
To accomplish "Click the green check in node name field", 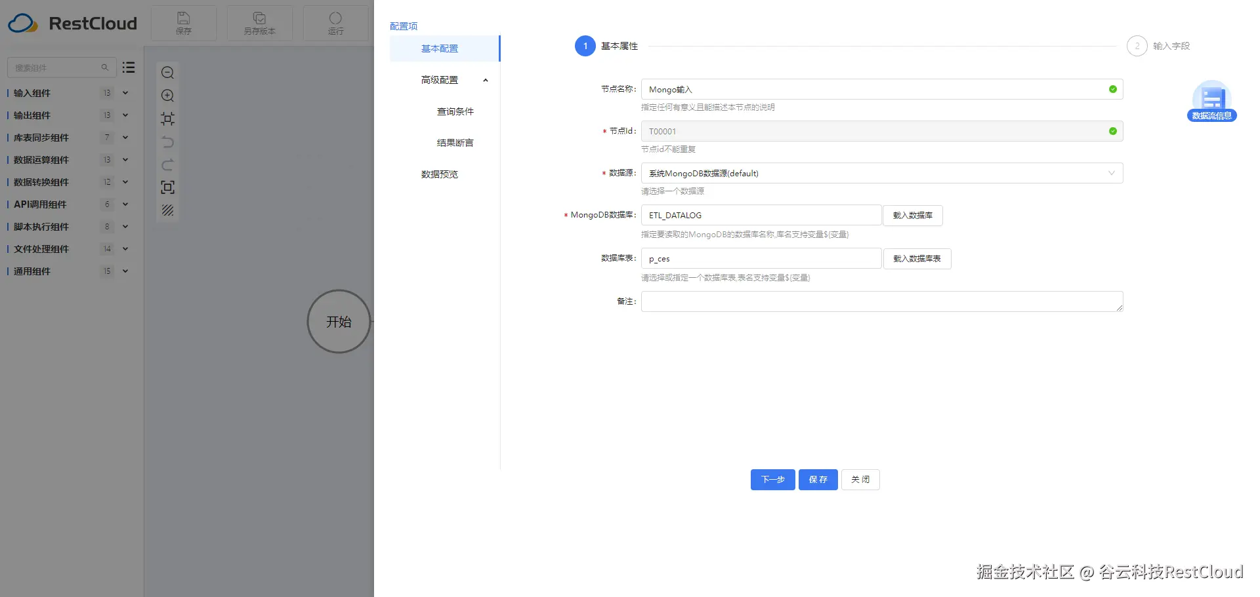I will pos(1113,89).
